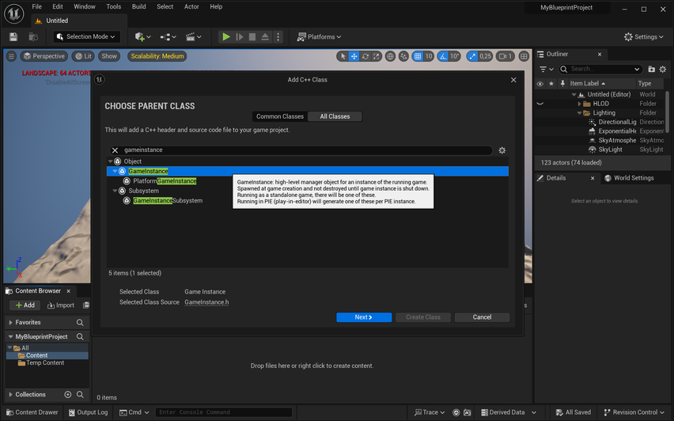Toggle world/local coordinate system globe
The width and height of the screenshot is (674, 421).
coord(390,56)
